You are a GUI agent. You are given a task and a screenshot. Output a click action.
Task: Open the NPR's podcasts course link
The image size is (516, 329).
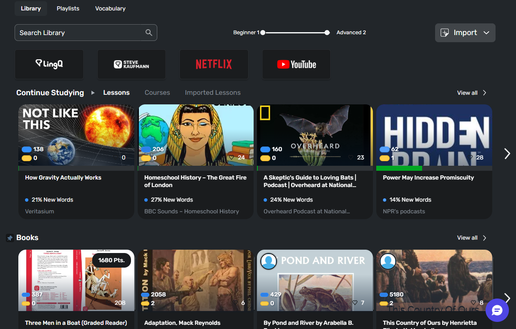[x=404, y=211]
